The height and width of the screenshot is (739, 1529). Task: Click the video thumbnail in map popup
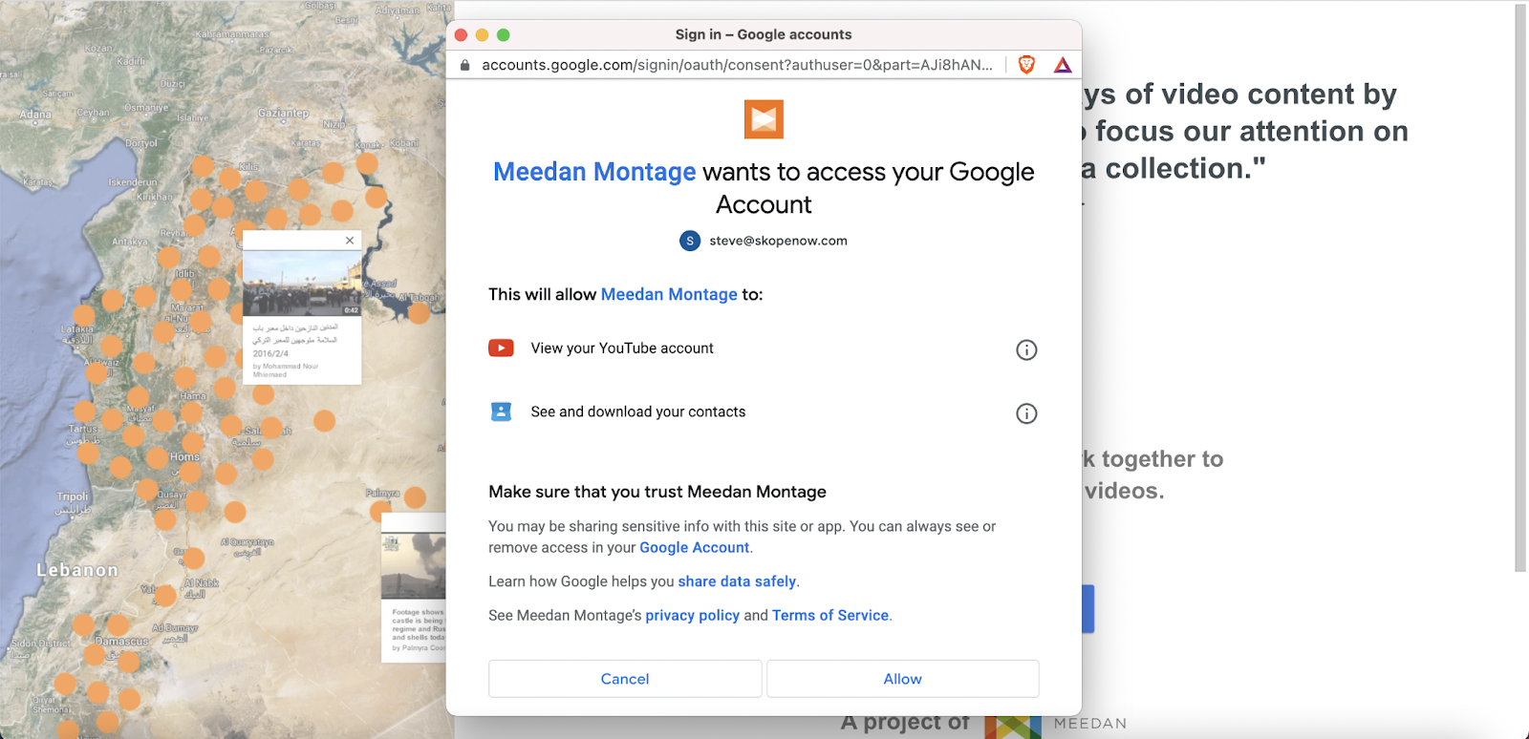click(302, 284)
